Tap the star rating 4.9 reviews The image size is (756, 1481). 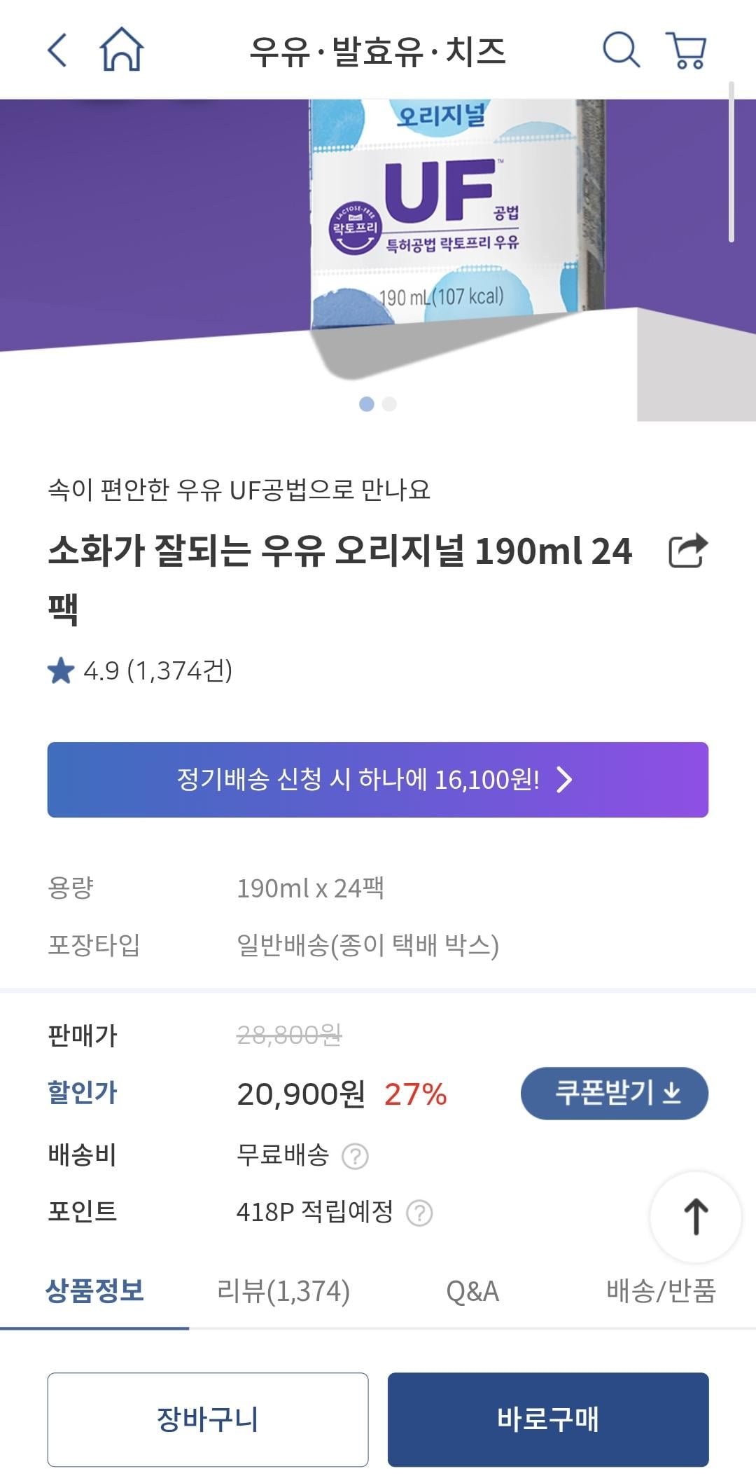[x=140, y=671]
